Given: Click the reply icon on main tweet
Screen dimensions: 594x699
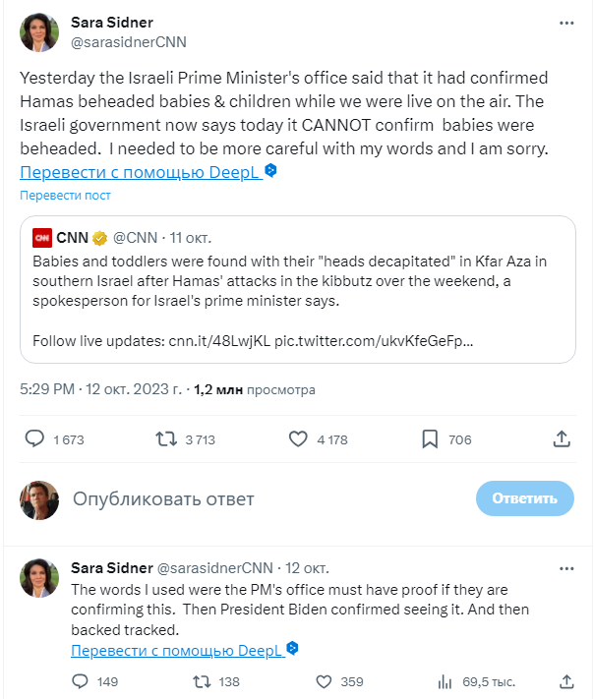Looking at the screenshot, I should click(x=34, y=439).
